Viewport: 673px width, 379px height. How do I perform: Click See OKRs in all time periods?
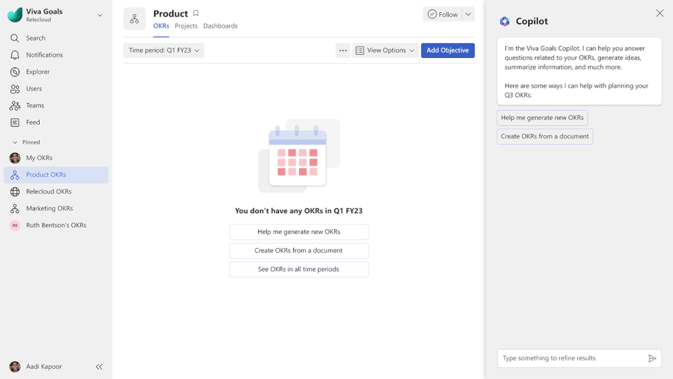click(298, 269)
